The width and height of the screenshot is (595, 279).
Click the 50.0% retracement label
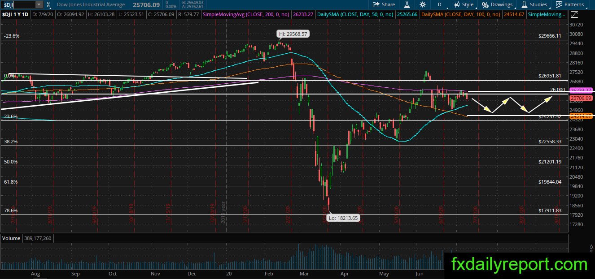pos(10,162)
